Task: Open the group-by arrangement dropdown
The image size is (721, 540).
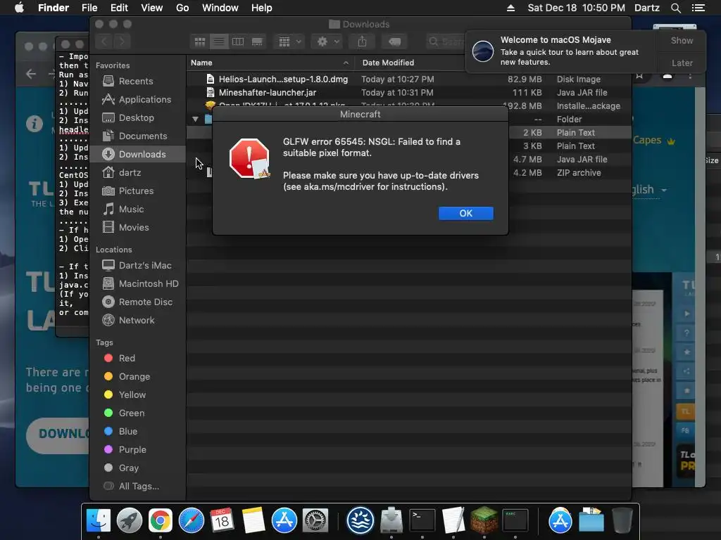Action: [289, 41]
